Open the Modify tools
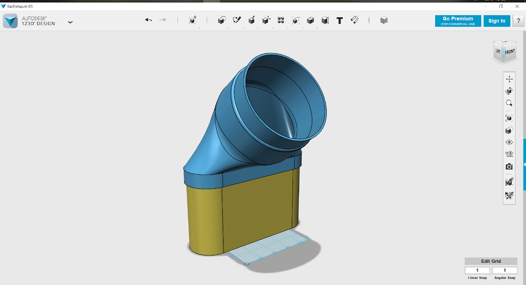This screenshot has height=285, width=526. [266, 20]
